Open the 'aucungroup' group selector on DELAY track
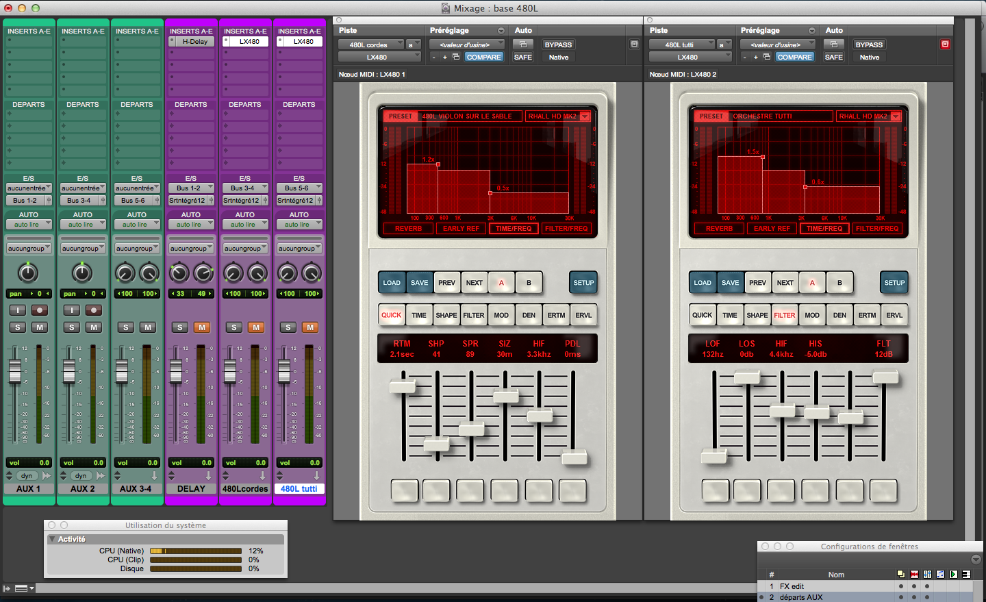986x602 pixels. pyautogui.click(x=192, y=247)
